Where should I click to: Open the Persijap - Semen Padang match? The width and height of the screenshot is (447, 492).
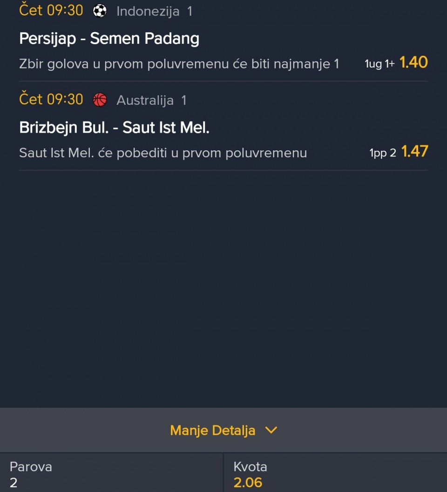(x=109, y=39)
